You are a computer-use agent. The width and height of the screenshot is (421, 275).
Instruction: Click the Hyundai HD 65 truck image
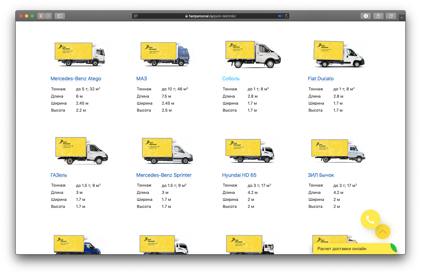[x=250, y=151]
